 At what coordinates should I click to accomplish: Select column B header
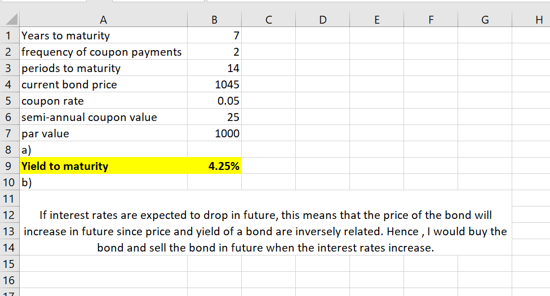(x=214, y=20)
